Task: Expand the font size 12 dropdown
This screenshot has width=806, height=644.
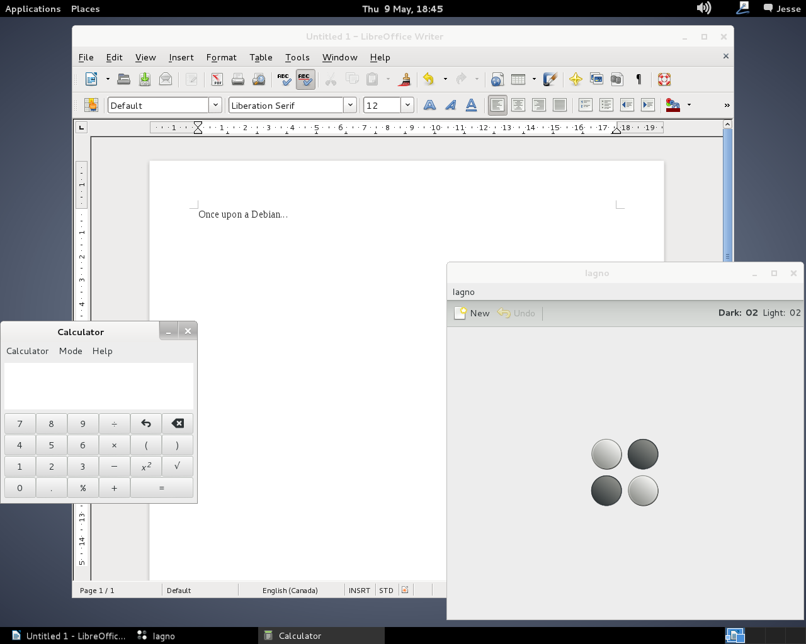Action: 407,105
